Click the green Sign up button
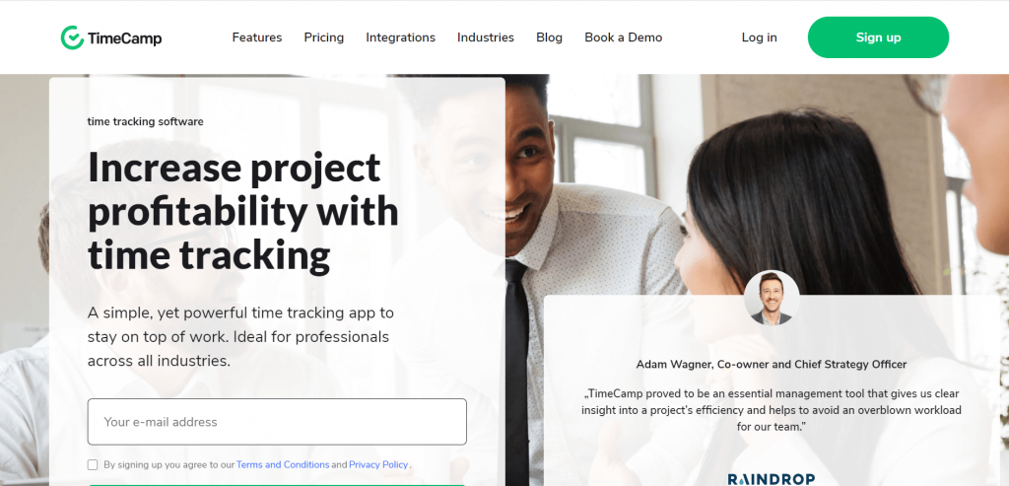 (x=878, y=37)
